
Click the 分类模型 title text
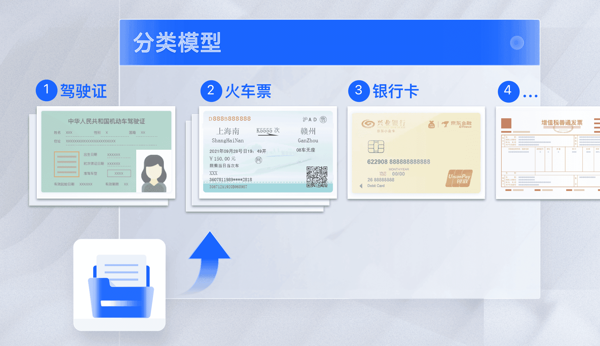(x=177, y=43)
